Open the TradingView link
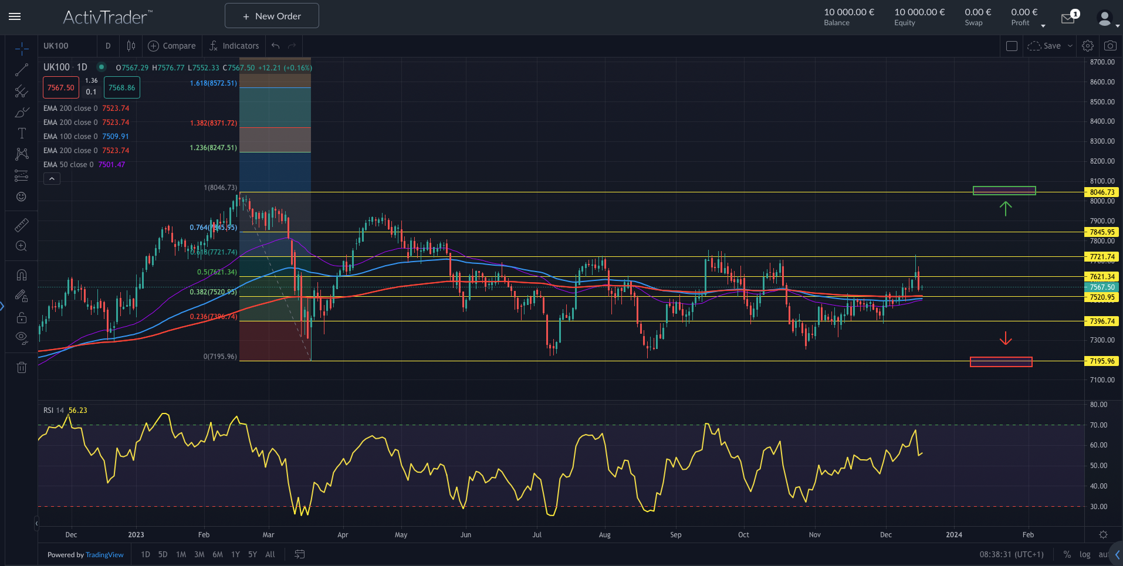 (x=104, y=554)
